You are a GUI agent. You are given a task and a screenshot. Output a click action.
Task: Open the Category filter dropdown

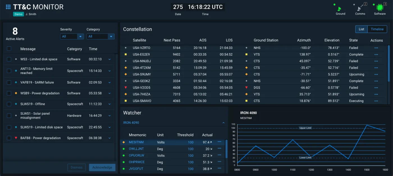[x=100, y=36]
